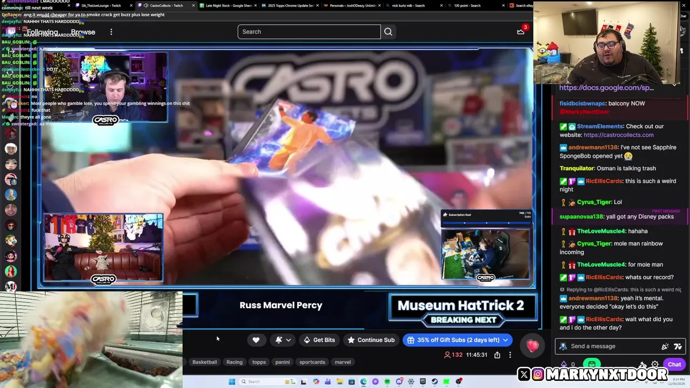Select the Racing tag
690x388 pixels.
[234, 362]
